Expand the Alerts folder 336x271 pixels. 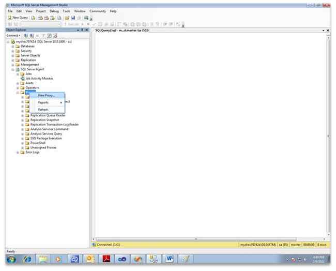(18, 83)
